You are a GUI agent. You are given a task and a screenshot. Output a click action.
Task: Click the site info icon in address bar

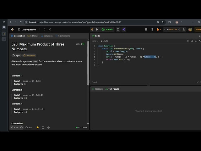tap(26, 22)
